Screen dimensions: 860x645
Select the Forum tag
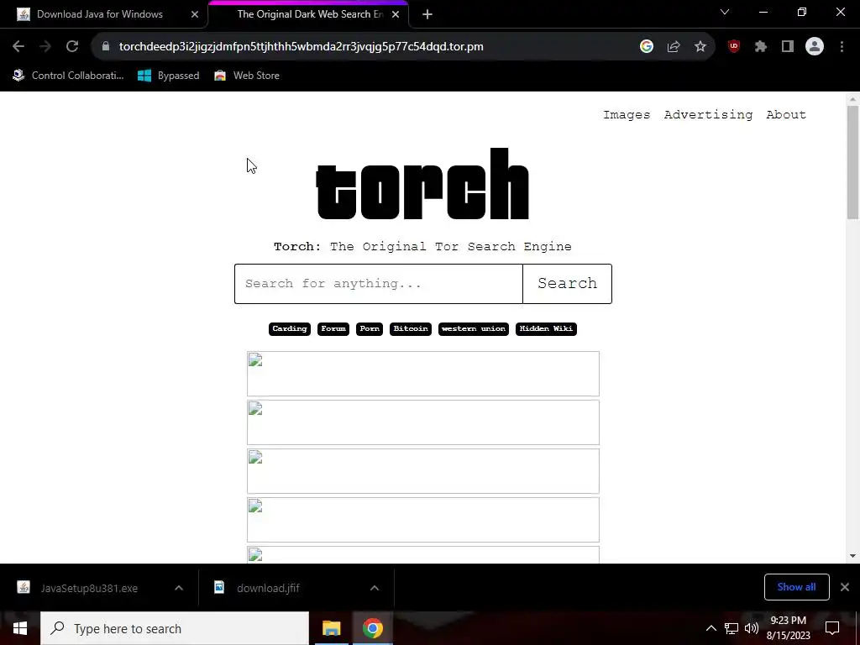pos(333,328)
